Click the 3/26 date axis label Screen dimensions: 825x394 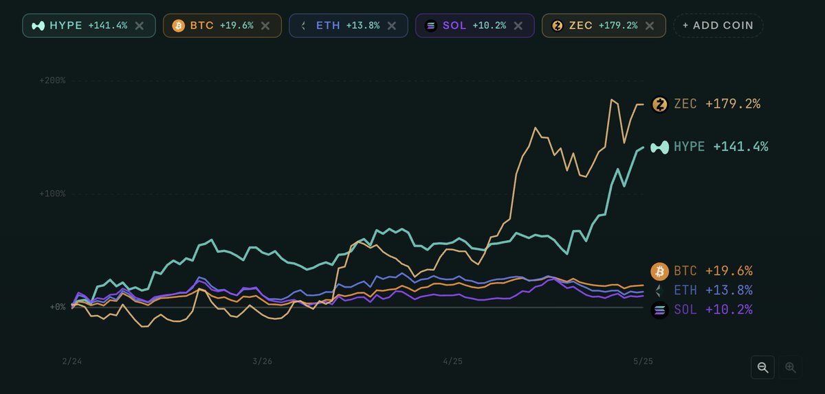coord(262,361)
